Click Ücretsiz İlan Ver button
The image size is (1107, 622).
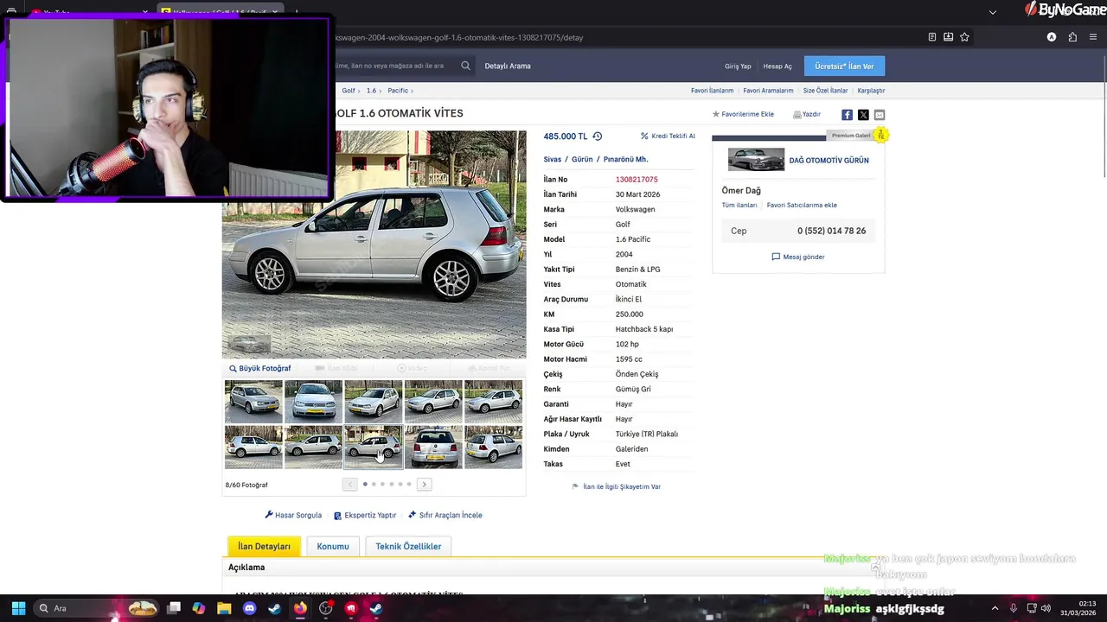[844, 67]
